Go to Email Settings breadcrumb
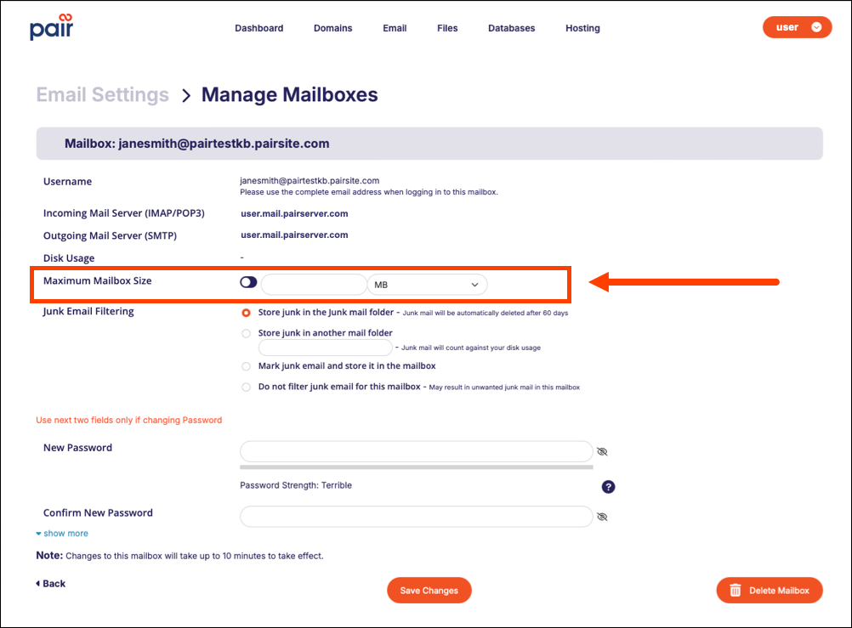 point(103,94)
